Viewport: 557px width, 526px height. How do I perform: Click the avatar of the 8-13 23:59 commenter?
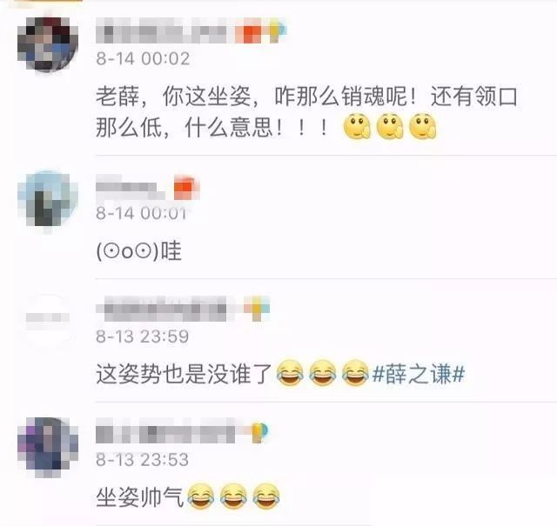(48, 319)
